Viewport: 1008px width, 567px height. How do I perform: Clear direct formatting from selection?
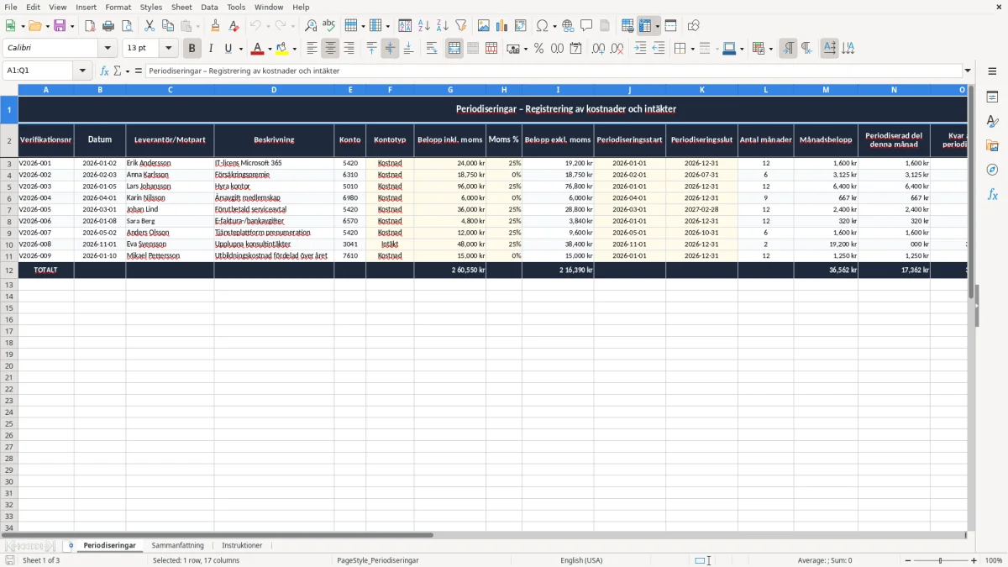(234, 26)
